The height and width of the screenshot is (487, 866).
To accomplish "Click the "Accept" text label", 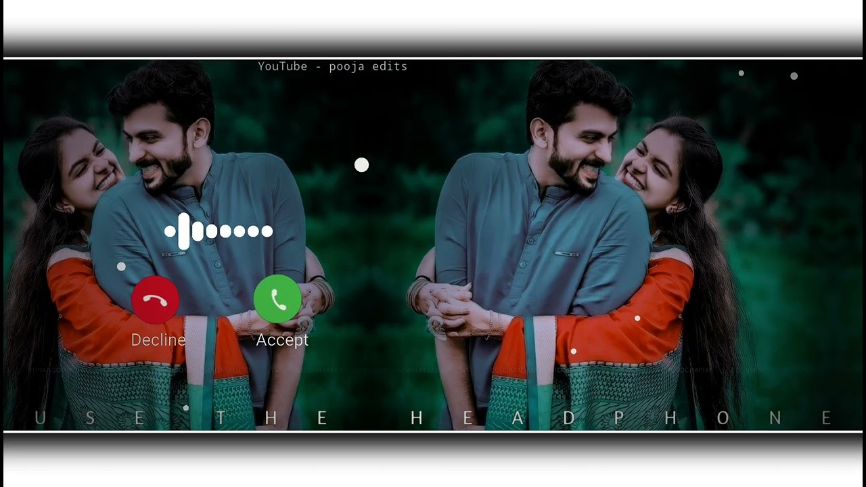I will (x=282, y=340).
